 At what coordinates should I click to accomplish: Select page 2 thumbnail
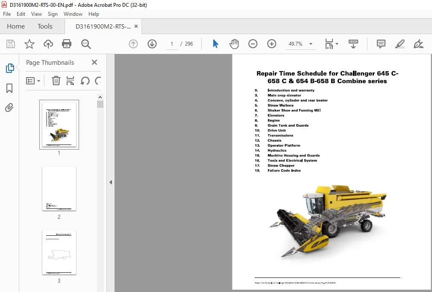tap(59, 188)
